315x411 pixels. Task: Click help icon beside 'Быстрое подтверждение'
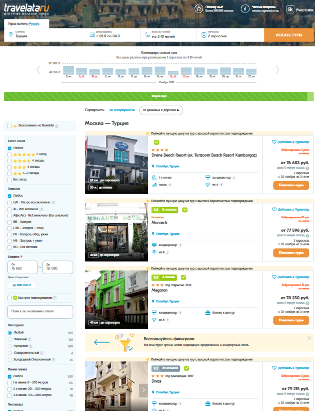(x=55, y=298)
